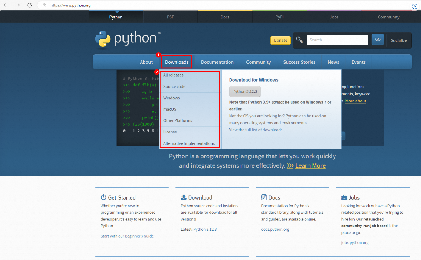Go back with the browser back arrow
This screenshot has width=421, height=260.
[5, 5]
